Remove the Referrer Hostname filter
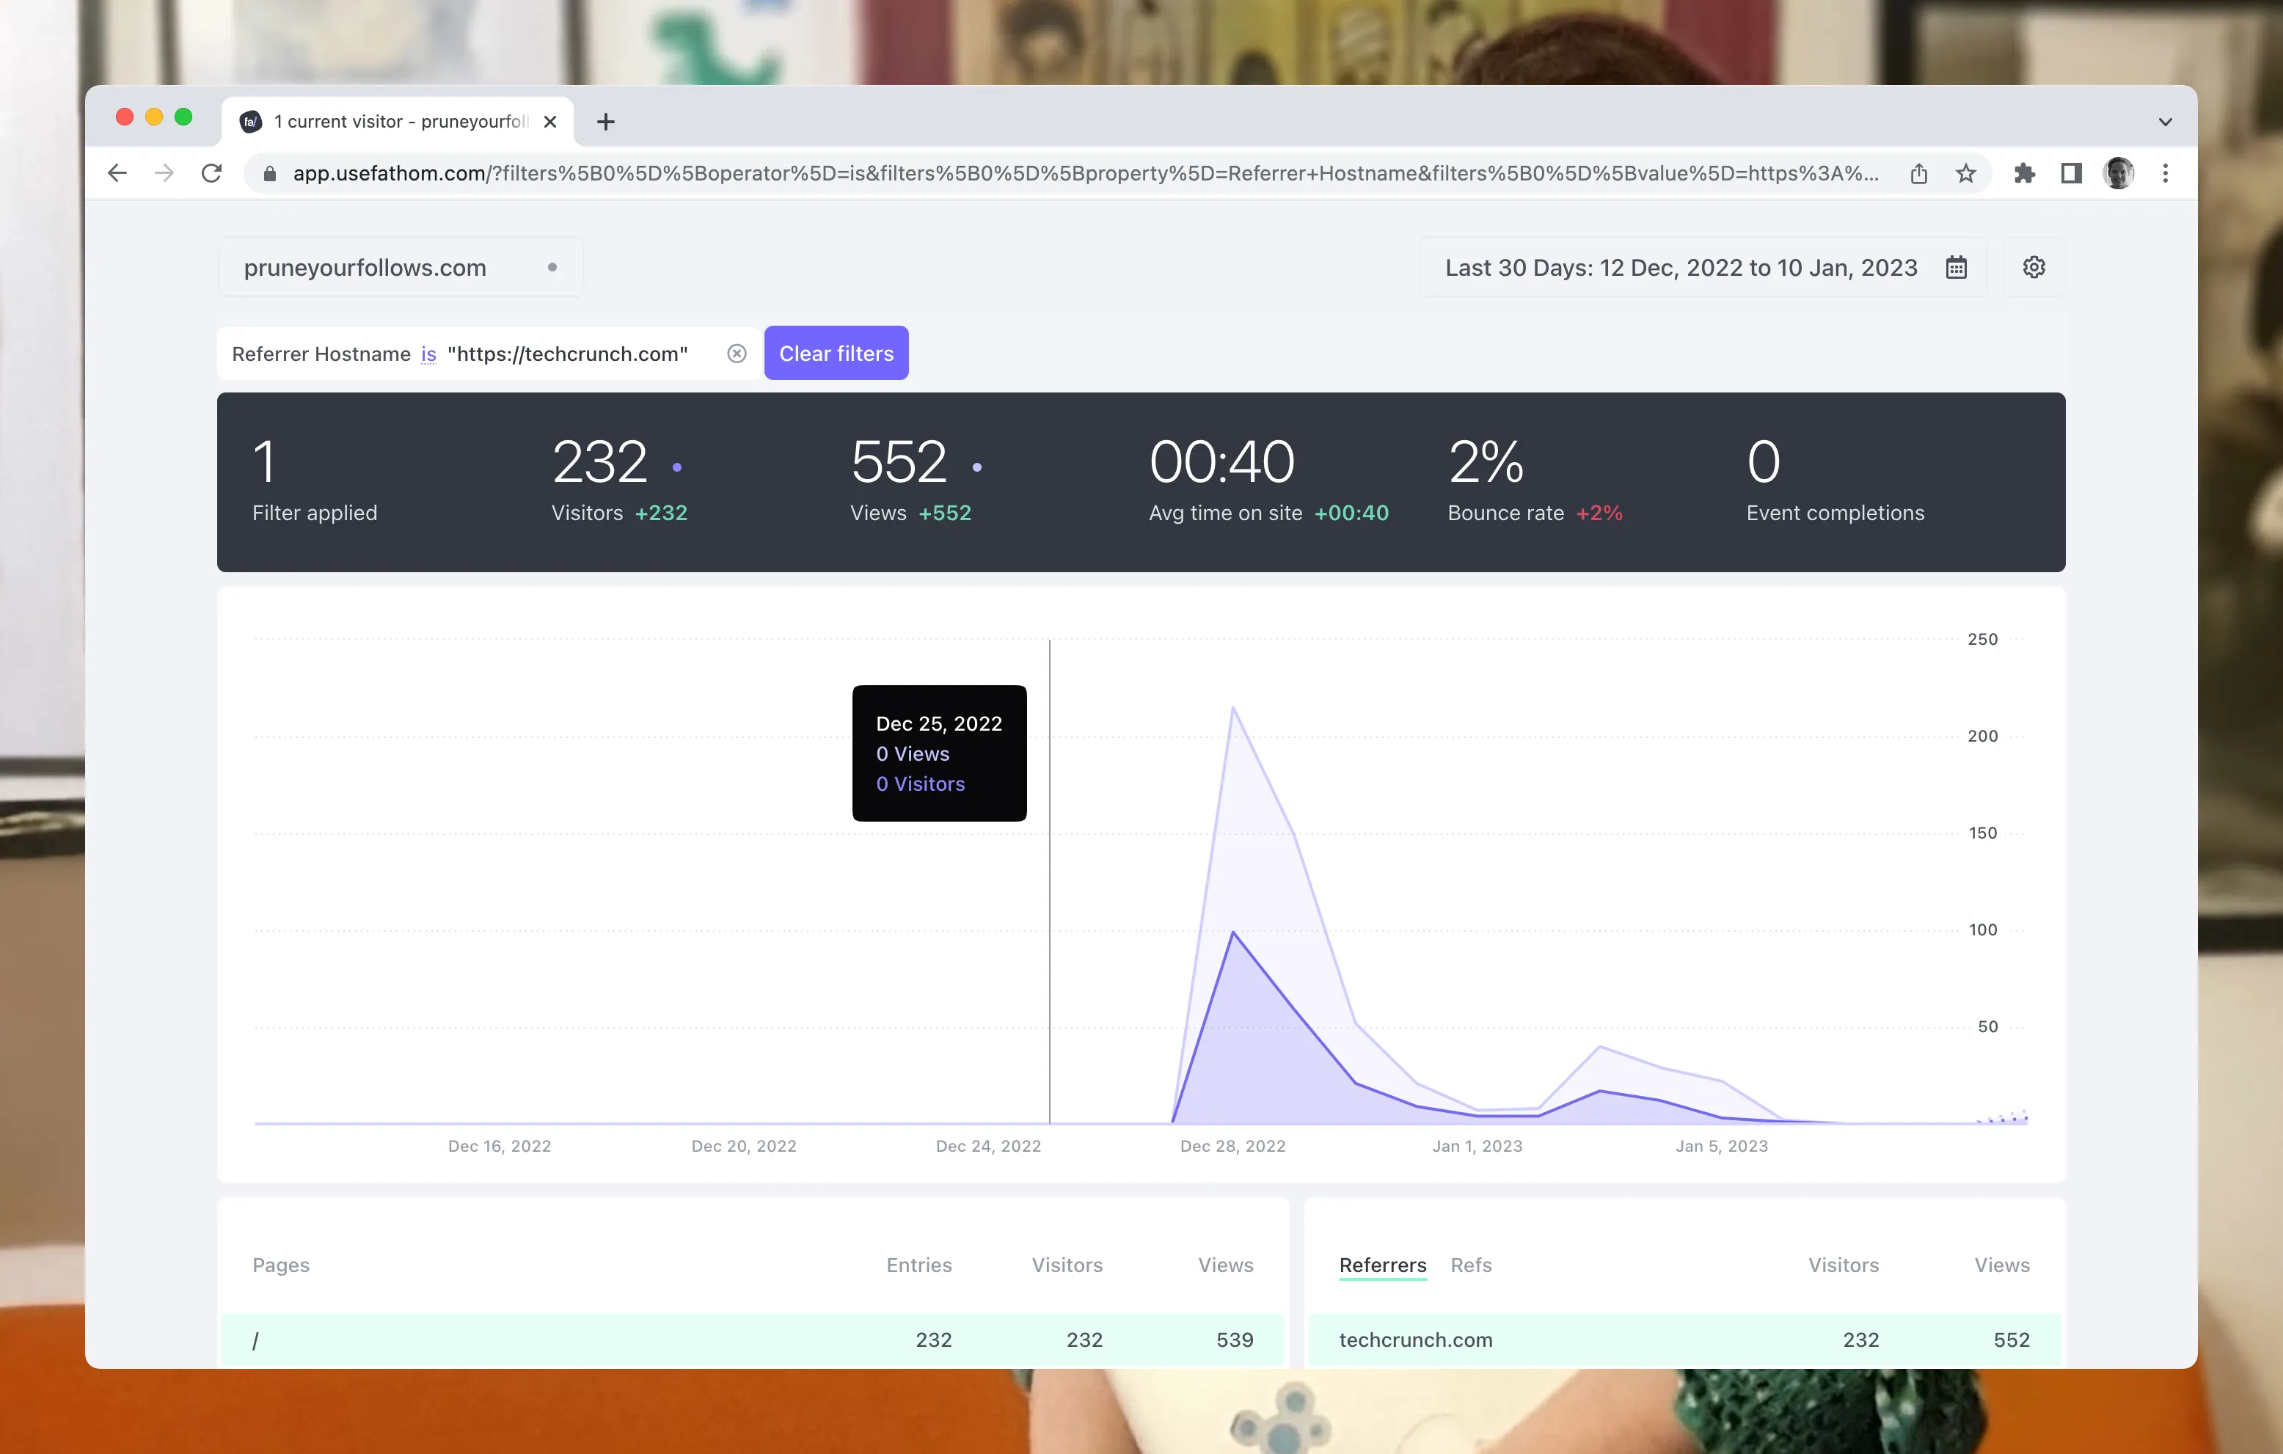This screenshot has width=2283, height=1454. click(x=737, y=354)
